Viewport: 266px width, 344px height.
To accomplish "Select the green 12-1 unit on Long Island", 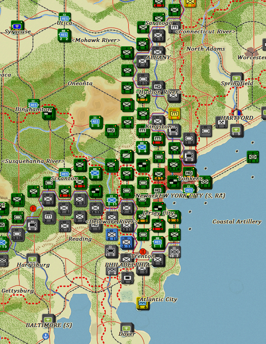I will [x=252, y=157].
